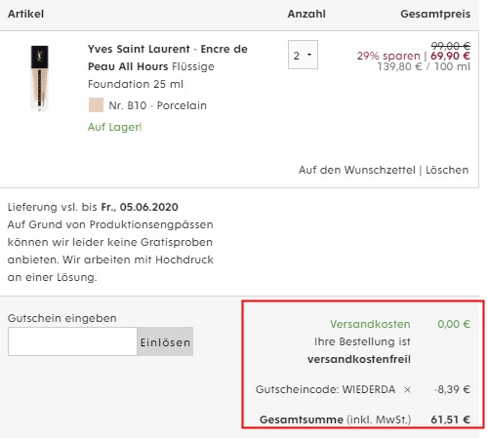Click the Gutscheincode: WIEDERDA text
488x438 pixels.
pos(325,389)
